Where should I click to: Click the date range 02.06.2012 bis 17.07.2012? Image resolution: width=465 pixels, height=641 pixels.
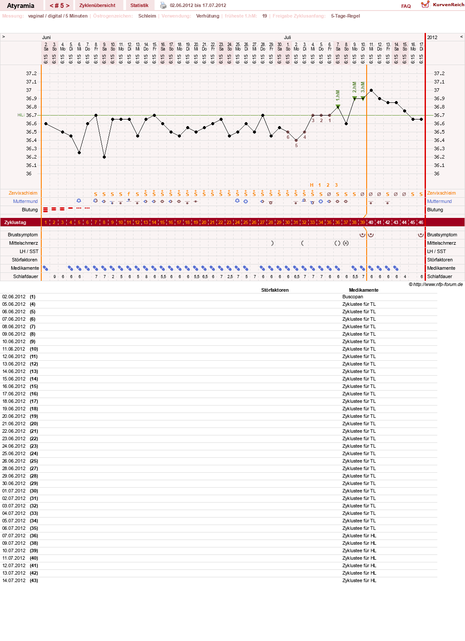[x=198, y=5]
